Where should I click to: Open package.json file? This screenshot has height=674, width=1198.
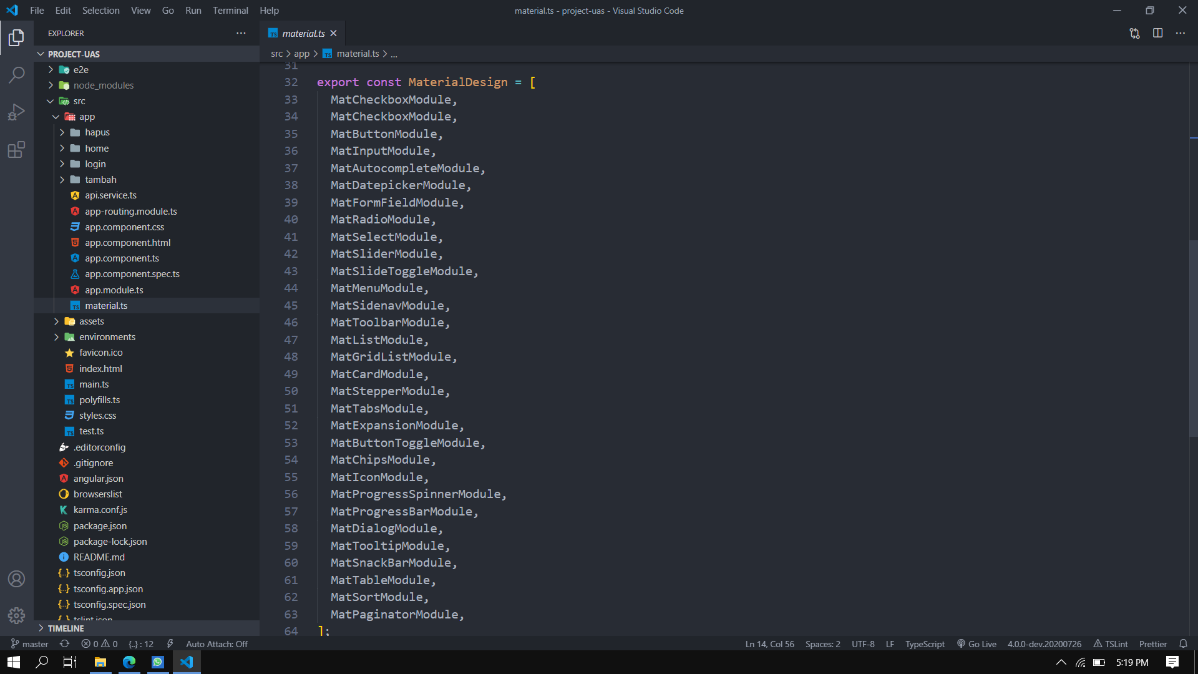[100, 525]
